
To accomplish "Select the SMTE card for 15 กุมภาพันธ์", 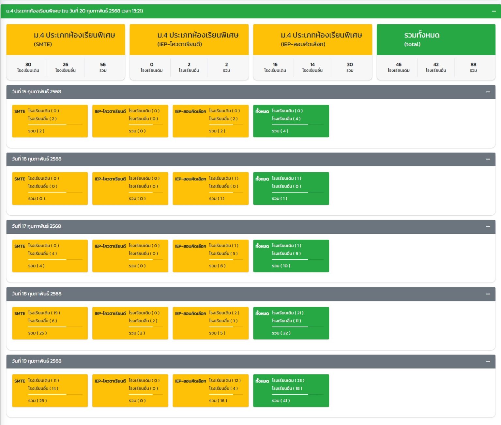I will [50, 121].
